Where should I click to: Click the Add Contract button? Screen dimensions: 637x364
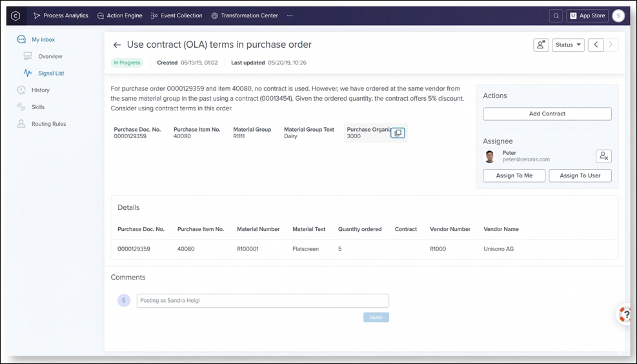click(x=547, y=114)
